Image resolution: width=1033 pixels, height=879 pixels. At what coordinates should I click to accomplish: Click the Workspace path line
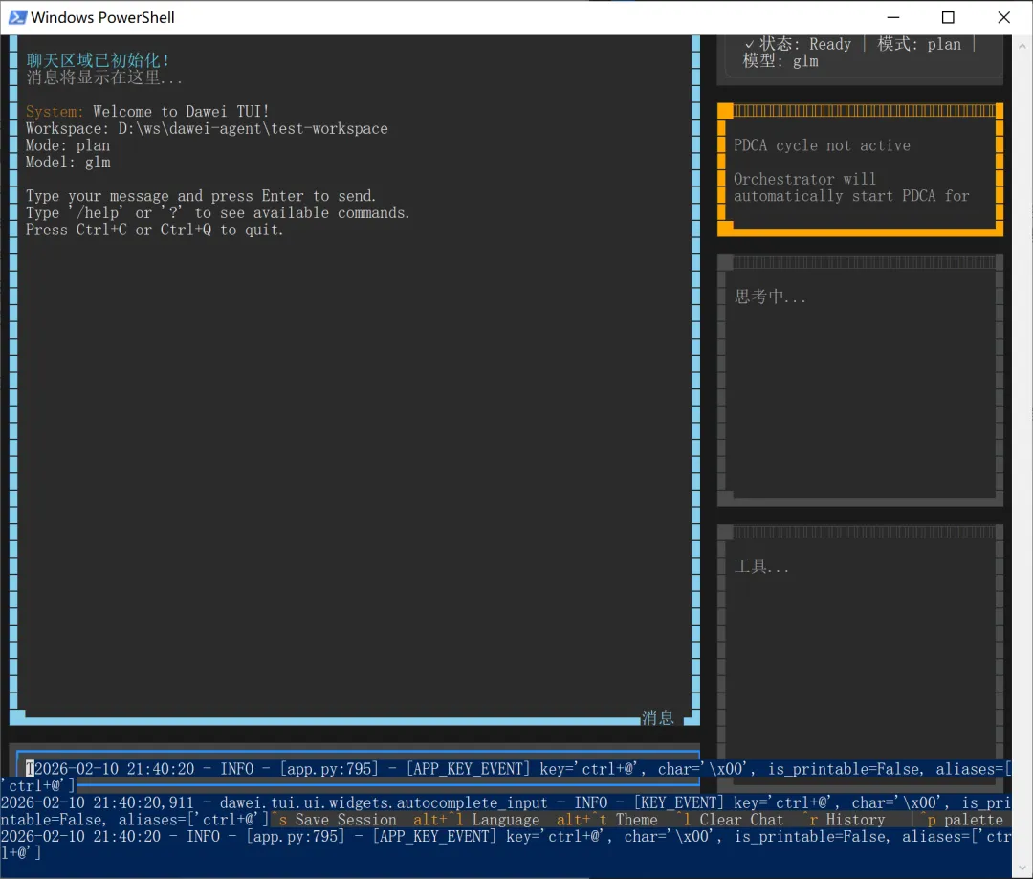point(207,128)
